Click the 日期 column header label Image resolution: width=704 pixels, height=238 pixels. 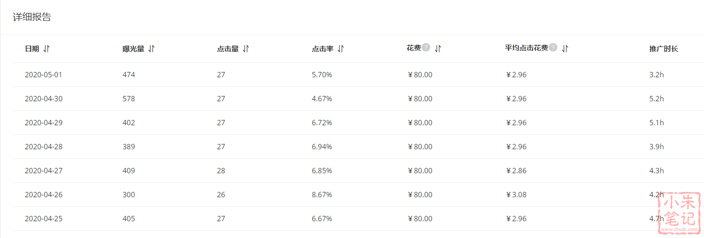(x=32, y=48)
